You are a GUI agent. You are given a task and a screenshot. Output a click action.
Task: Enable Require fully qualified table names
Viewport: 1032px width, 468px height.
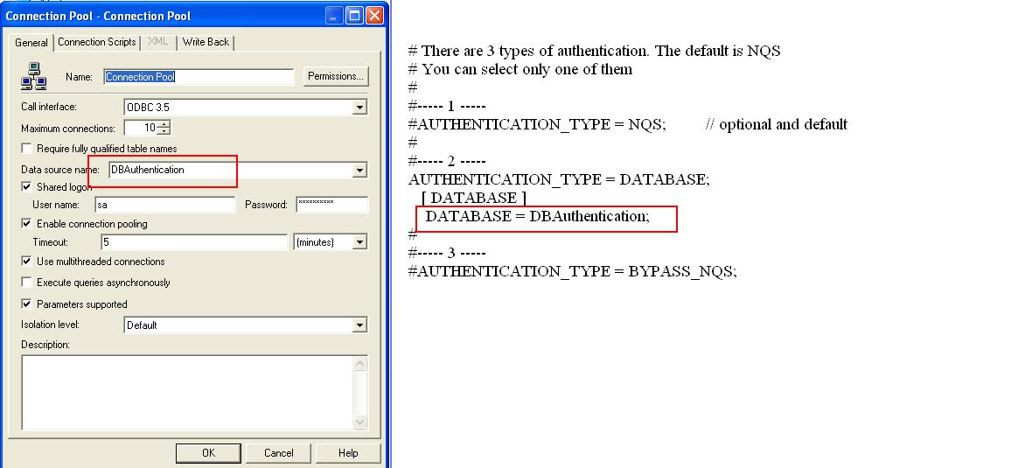coord(27,148)
